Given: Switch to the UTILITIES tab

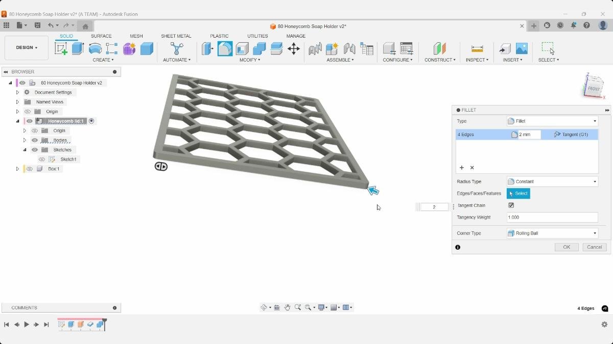Looking at the screenshot, I should [x=257, y=36].
